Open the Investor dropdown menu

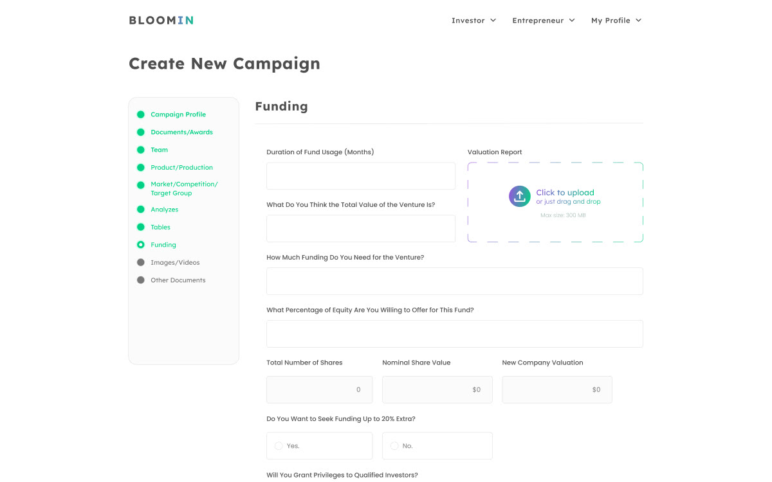pyautogui.click(x=474, y=21)
